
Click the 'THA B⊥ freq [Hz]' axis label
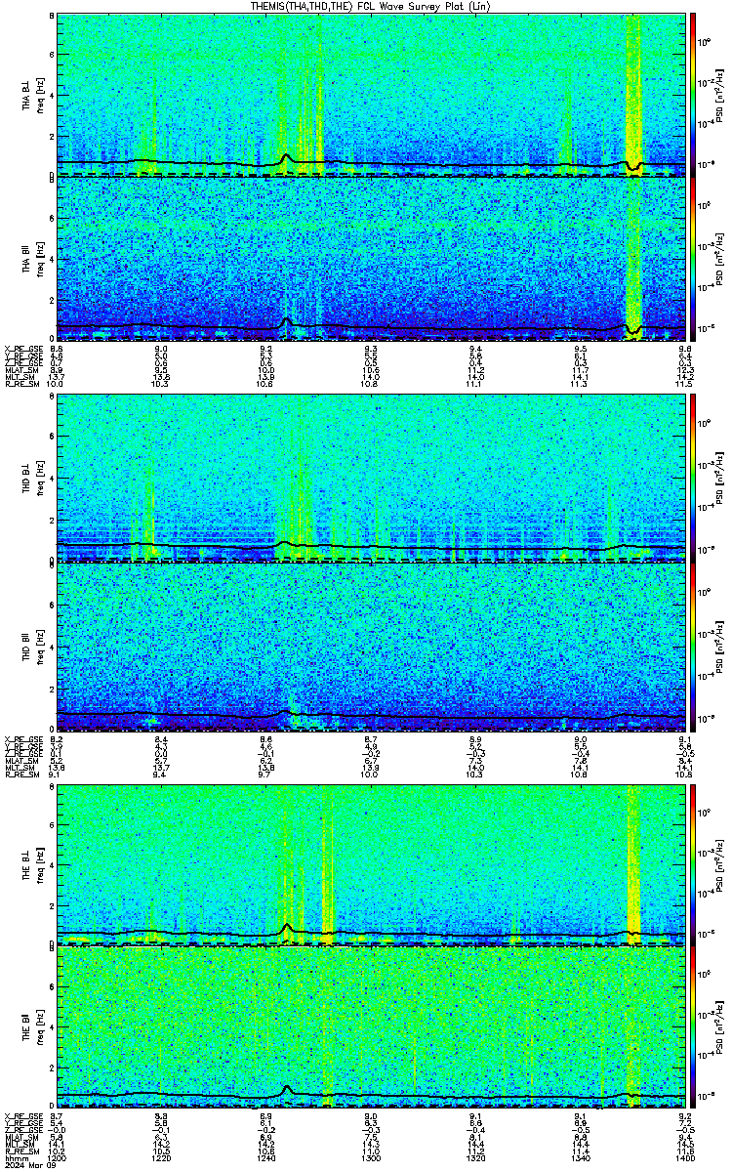32,95
